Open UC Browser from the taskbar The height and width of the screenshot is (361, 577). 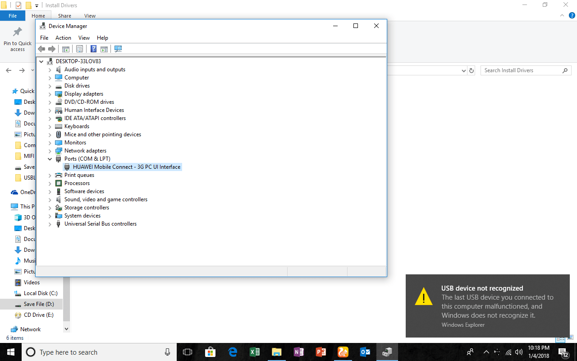pyautogui.click(x=343, y=352)
